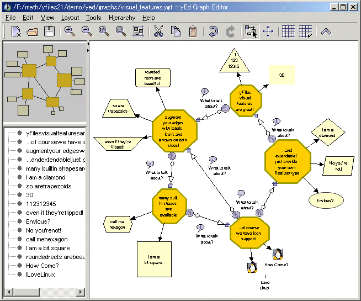Select 'yFilesvisualfeatures' list entry
This screenshot has height=301, width=361.
(55, 133)
